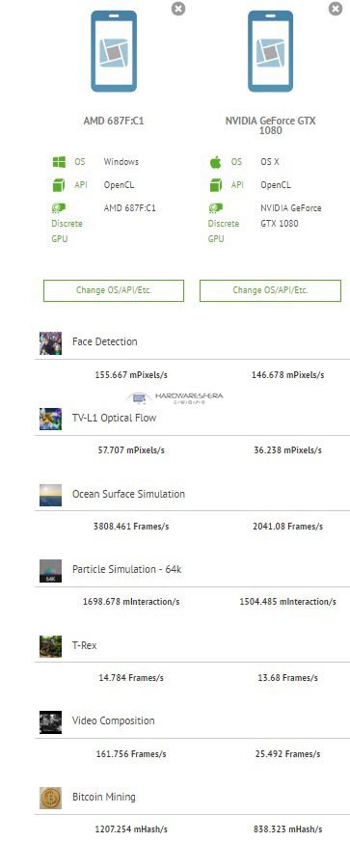
Task: Remove the AMD 687F:C1 device with its X
Action: [x=178, y=9]
